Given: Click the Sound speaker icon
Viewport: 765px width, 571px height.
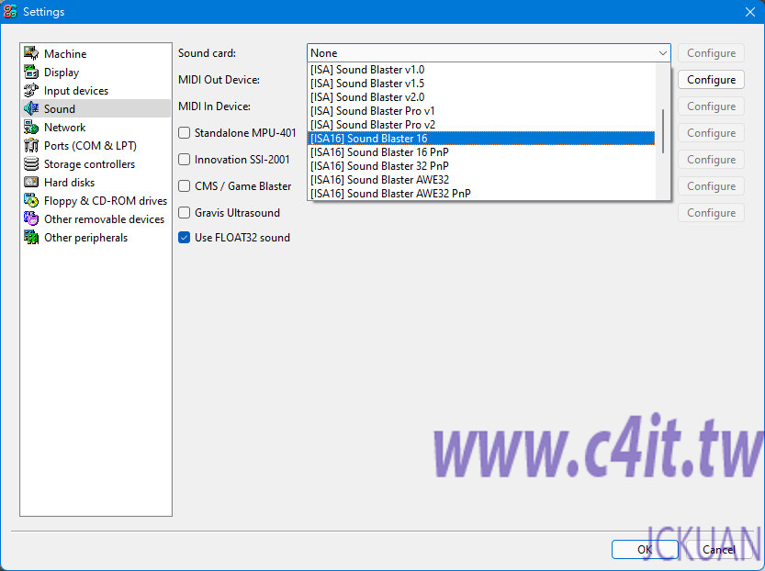Looking at the screenshot, I should click(x=31, y=108).
